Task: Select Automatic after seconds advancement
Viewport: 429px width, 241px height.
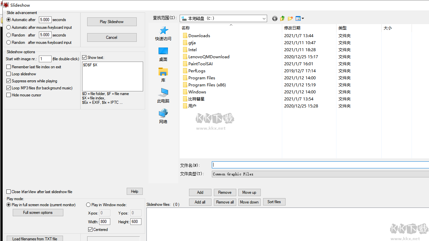Action: coord(9,20)
